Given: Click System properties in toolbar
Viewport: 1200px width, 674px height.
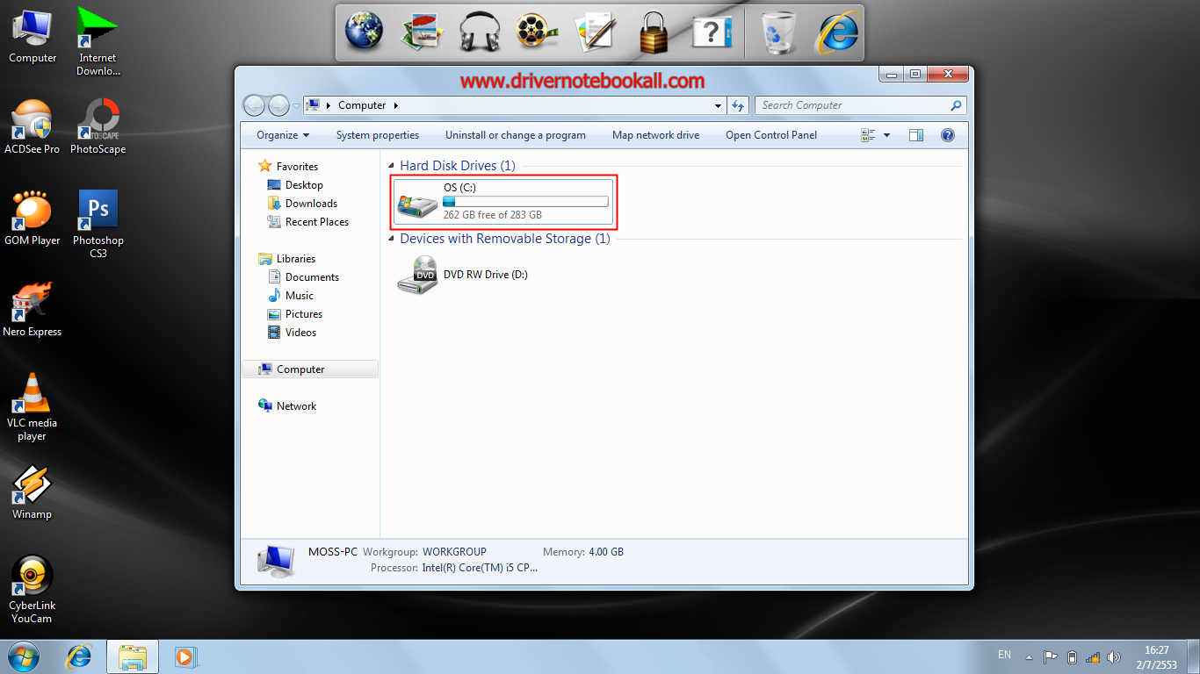Looking at the screenshot, I should tap(378, 135).
